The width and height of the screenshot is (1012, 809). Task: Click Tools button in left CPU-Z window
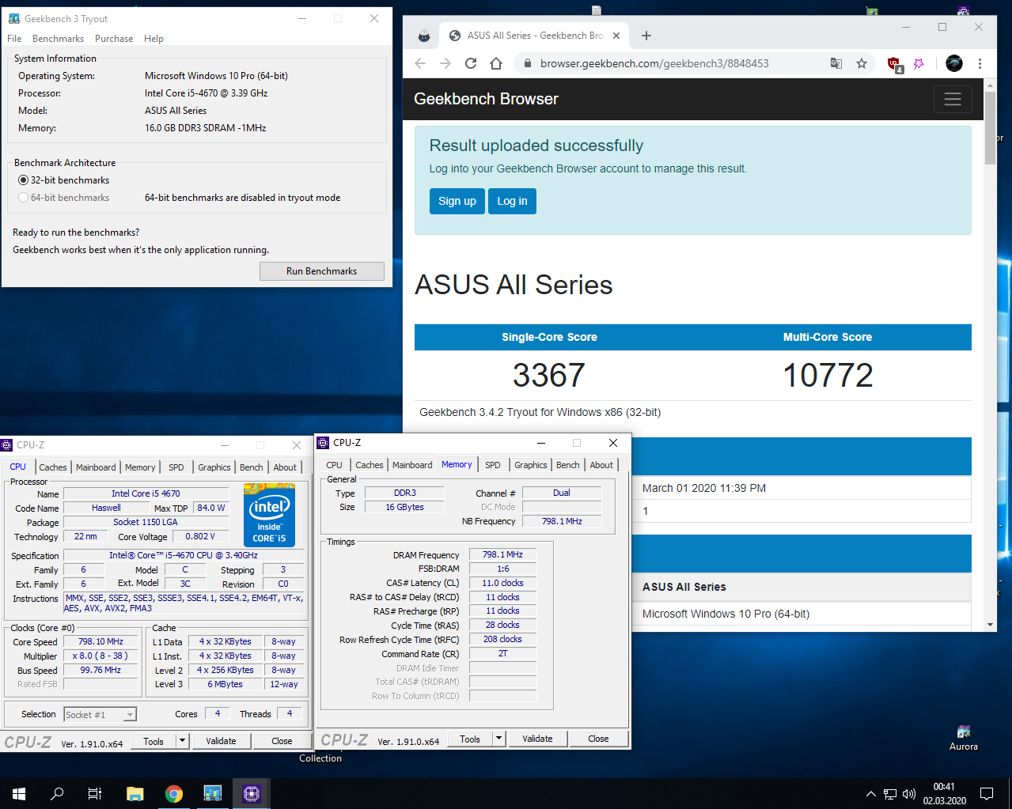pos(154,741)
